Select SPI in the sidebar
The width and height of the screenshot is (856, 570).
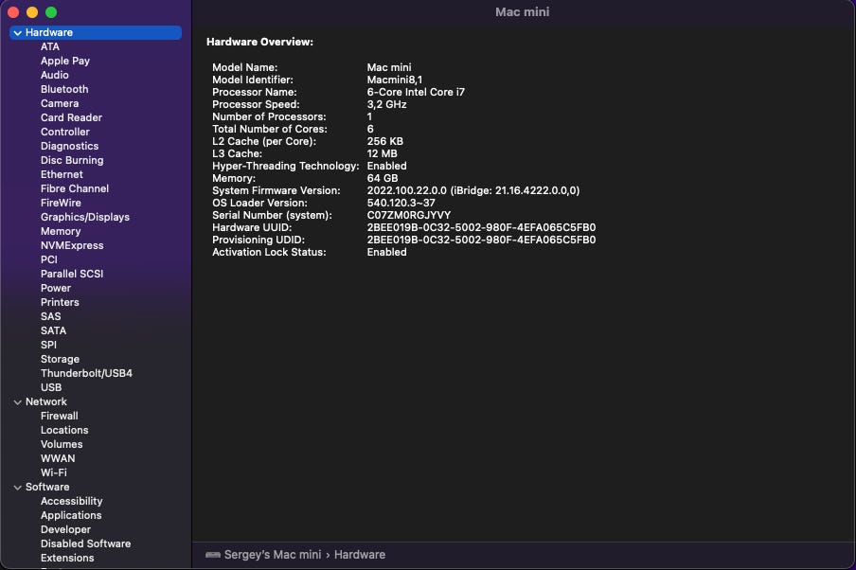tap(48, 345)
